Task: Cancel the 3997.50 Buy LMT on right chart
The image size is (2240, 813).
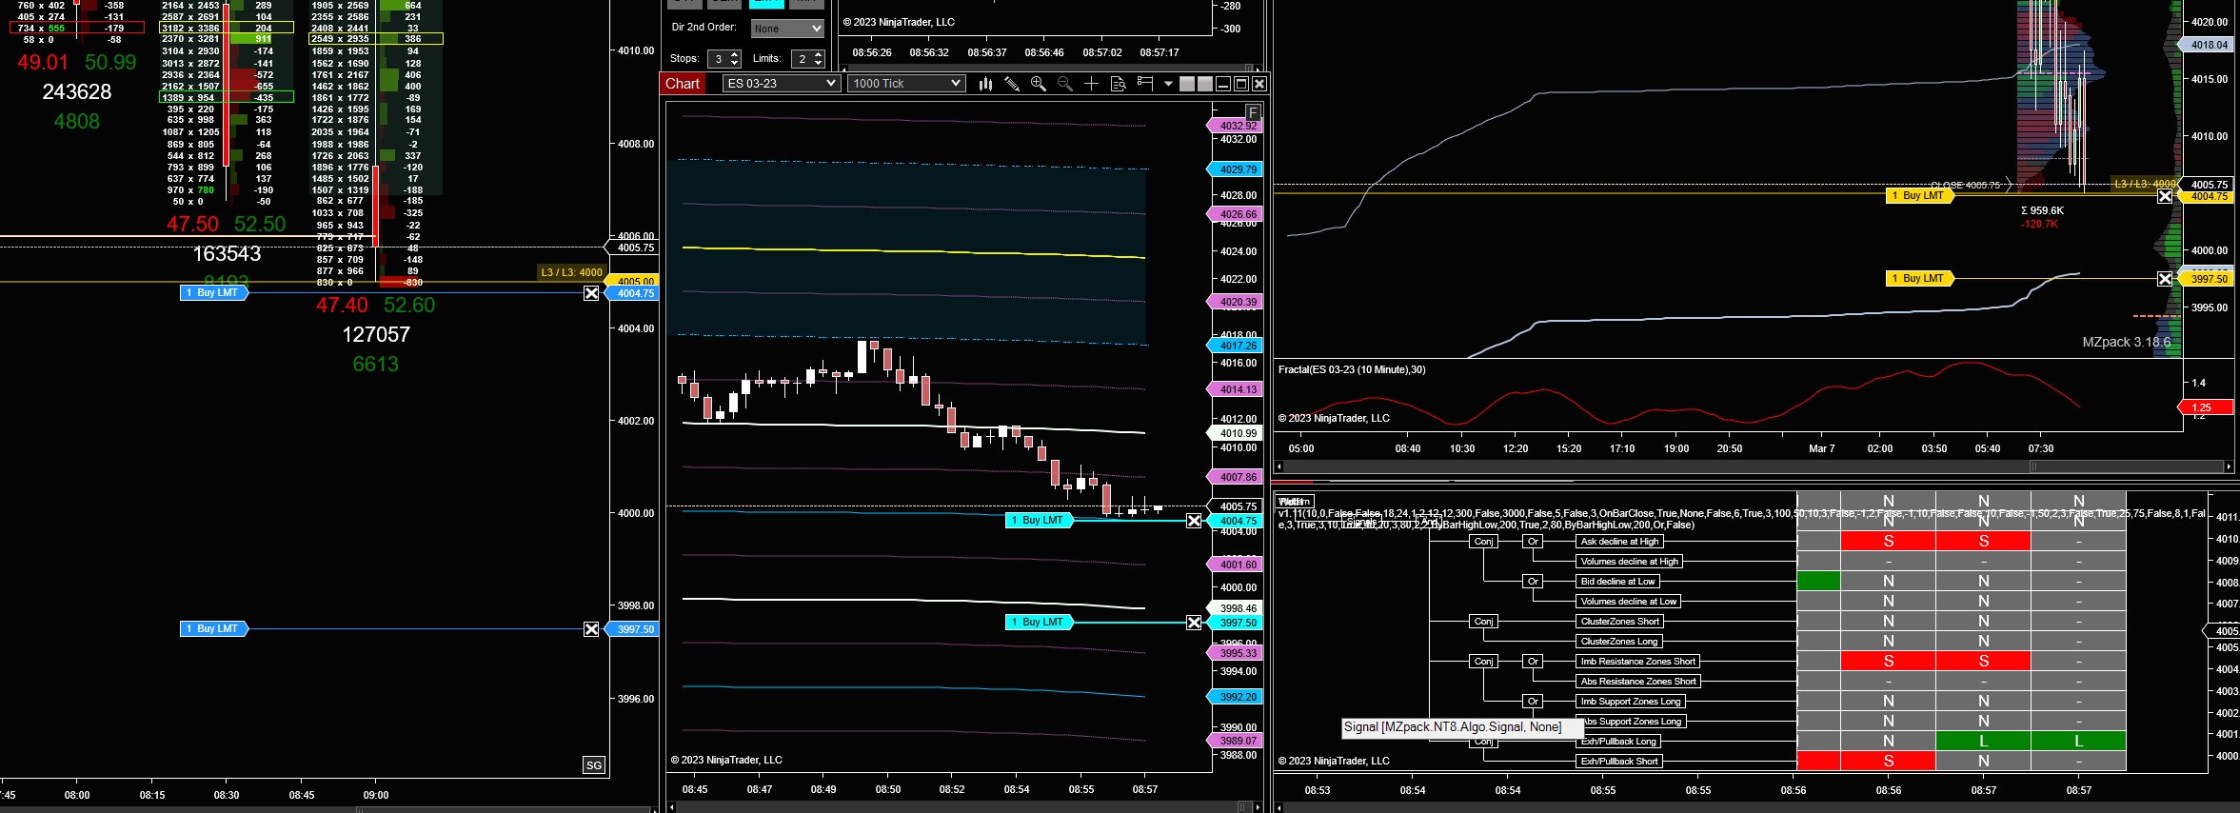Action: click(x=2165, y=279)
